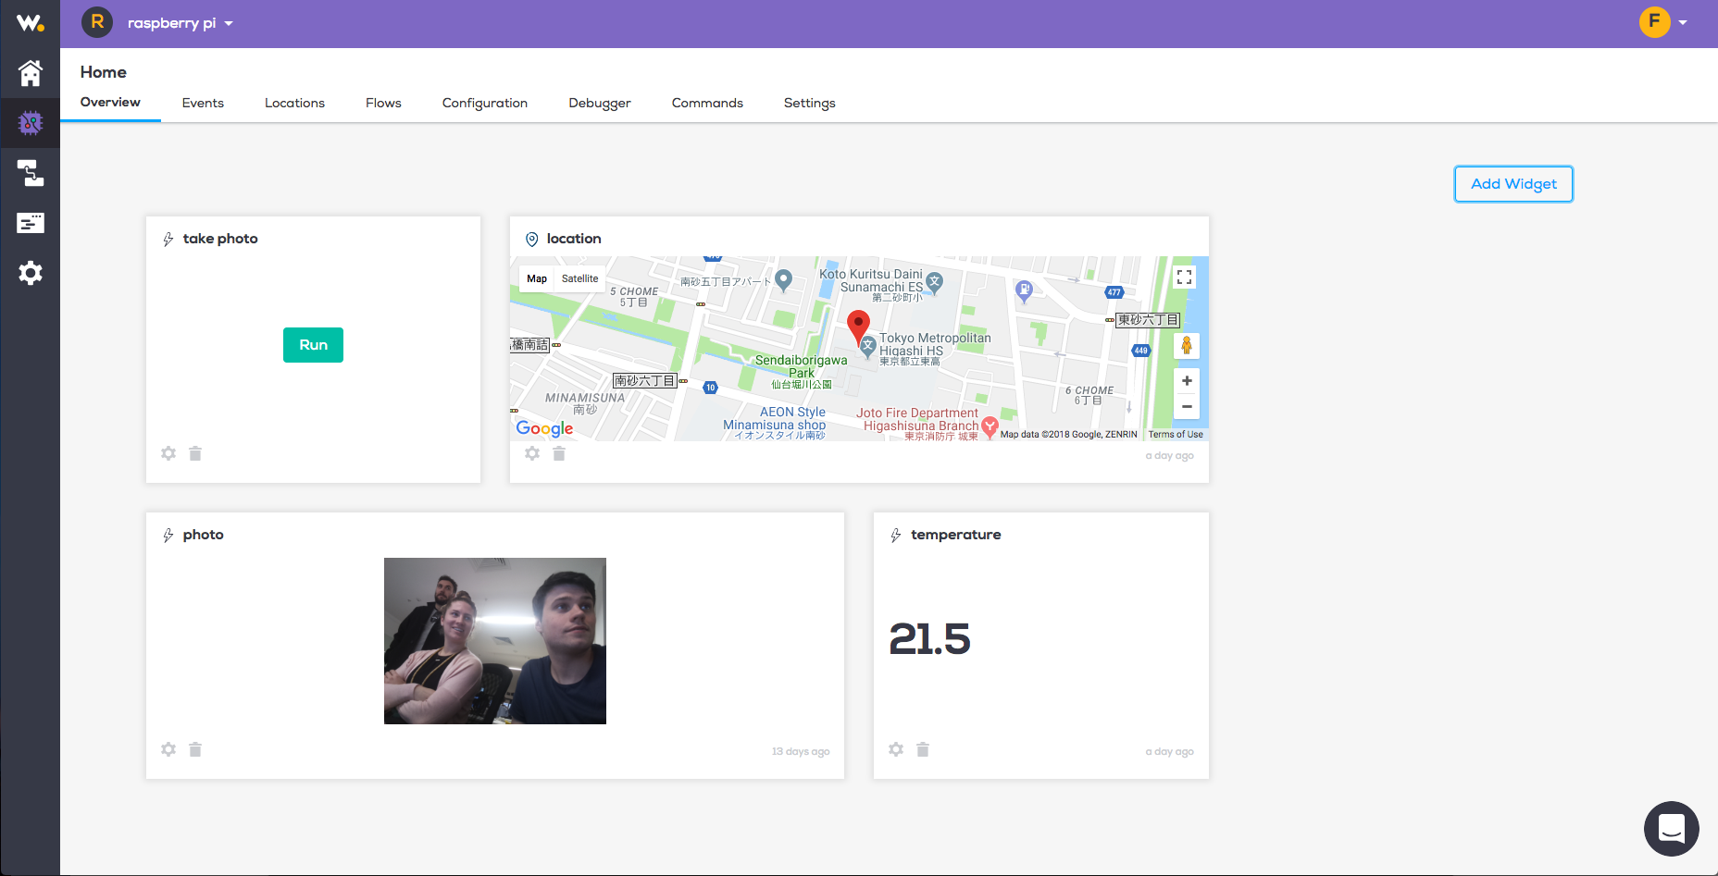Switch to the Commands tab

(707, 103)
